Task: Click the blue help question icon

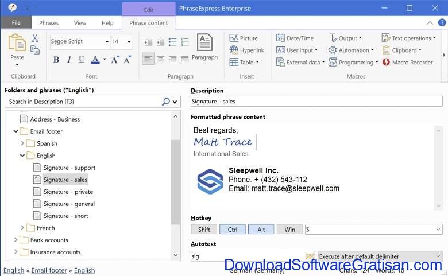Action: point(442,22)
